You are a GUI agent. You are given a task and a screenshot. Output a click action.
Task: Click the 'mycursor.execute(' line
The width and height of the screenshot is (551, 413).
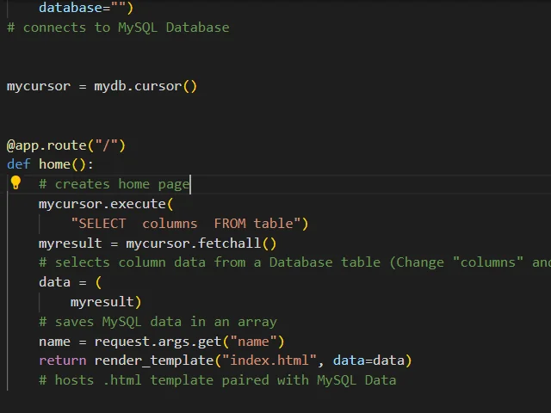pyautogui.click(x=106, y=204)
